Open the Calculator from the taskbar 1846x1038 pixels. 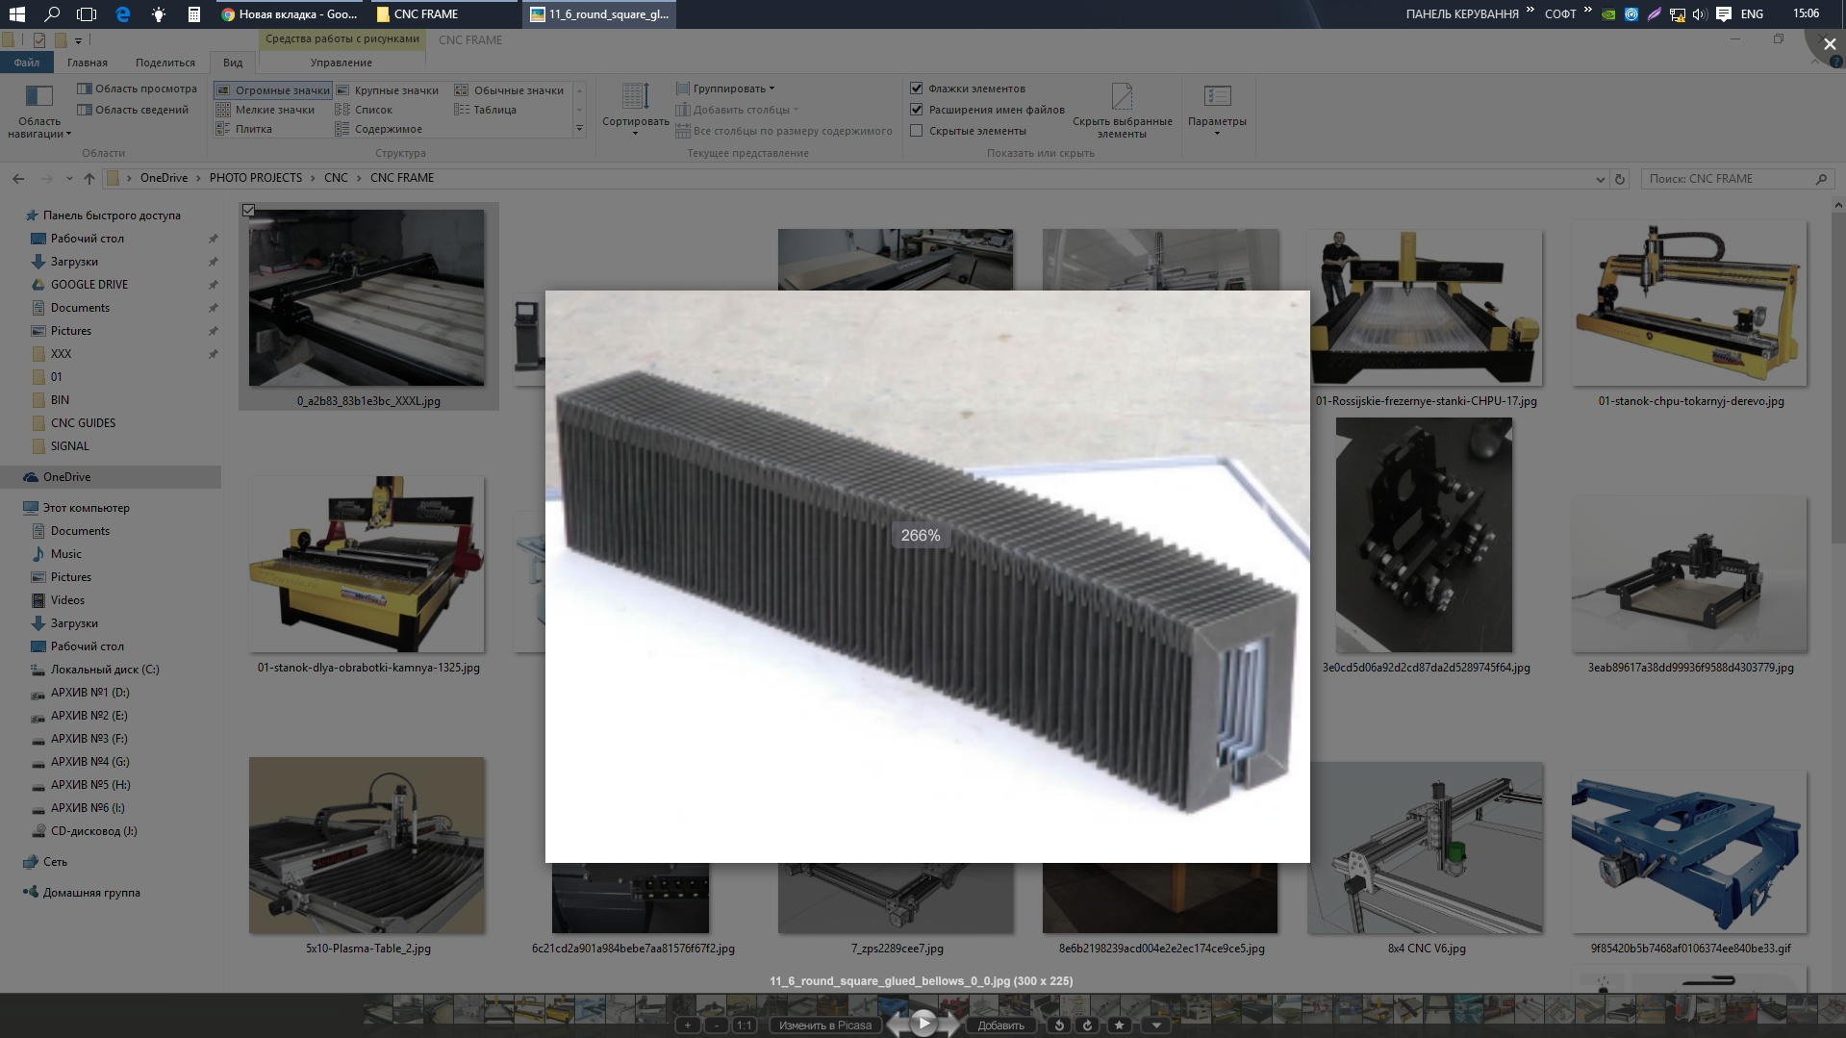[x=193, y=14]
